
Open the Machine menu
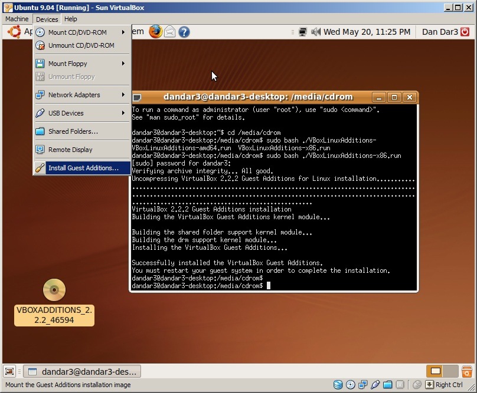[17, 19]
